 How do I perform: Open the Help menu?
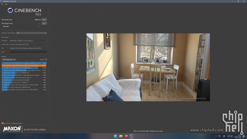(6, 4)
